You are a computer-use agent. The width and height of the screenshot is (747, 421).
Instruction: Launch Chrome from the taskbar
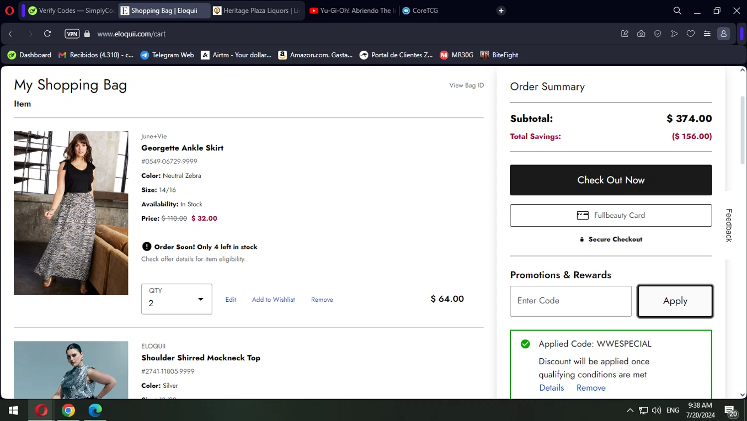click(x=68, y=411)
